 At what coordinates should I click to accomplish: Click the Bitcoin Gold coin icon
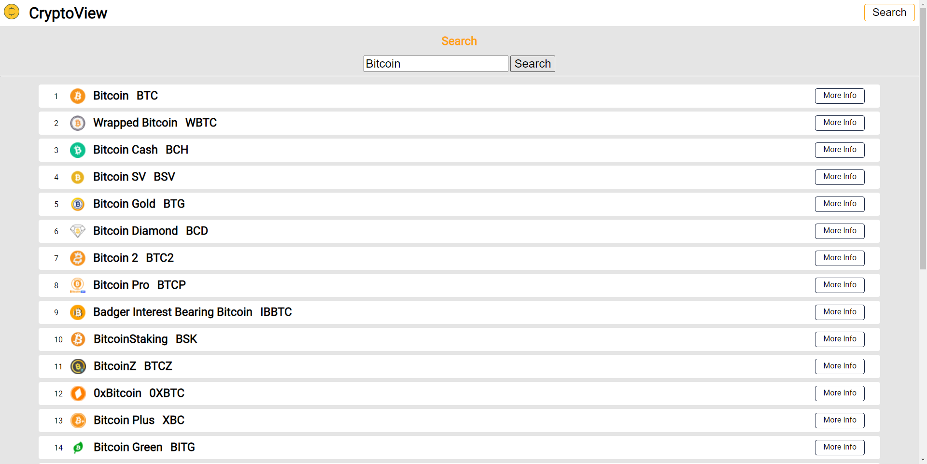click(x=78, y=204)
